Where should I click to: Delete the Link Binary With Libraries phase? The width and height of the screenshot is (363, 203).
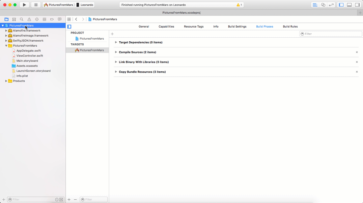coord(357,62)
